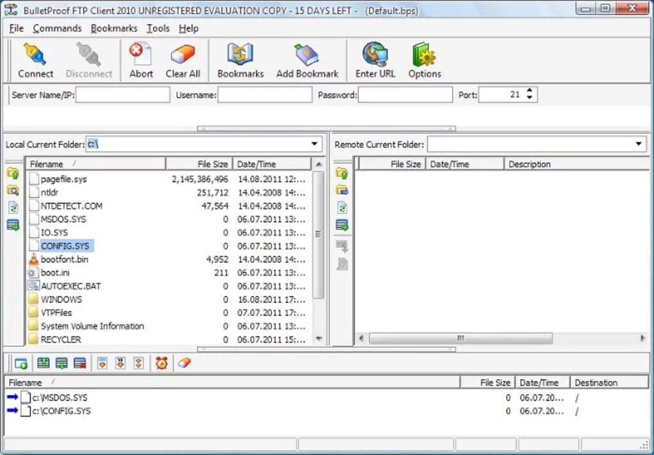Image resolution: width=654 pixels, height=455 pixels.
Task: Open the Options gear-book icon
Action: click(x=424, y=54)
